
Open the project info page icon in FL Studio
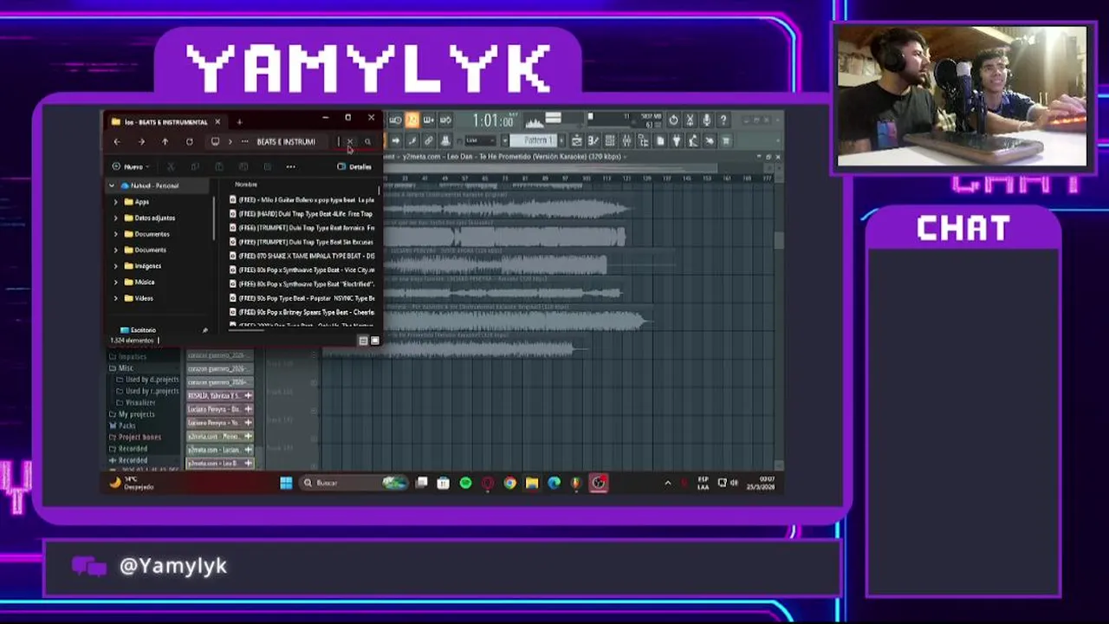pos(660,140)
